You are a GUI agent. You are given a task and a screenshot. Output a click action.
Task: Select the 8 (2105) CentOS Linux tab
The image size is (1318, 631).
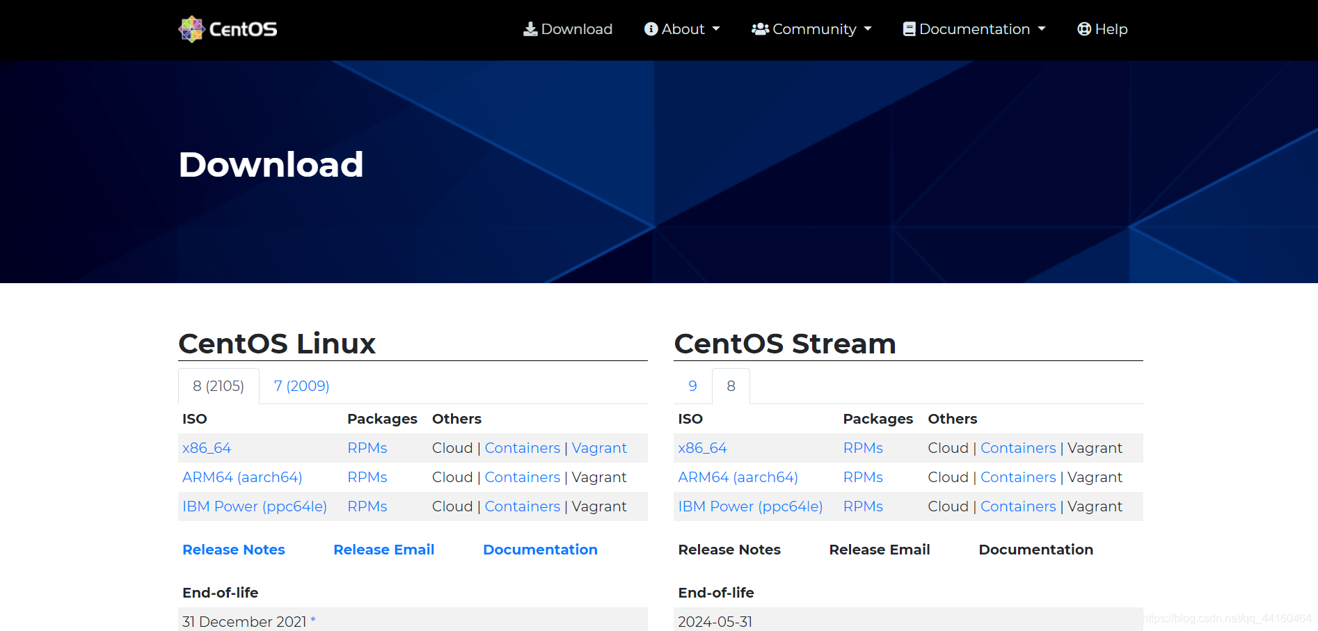219,386
